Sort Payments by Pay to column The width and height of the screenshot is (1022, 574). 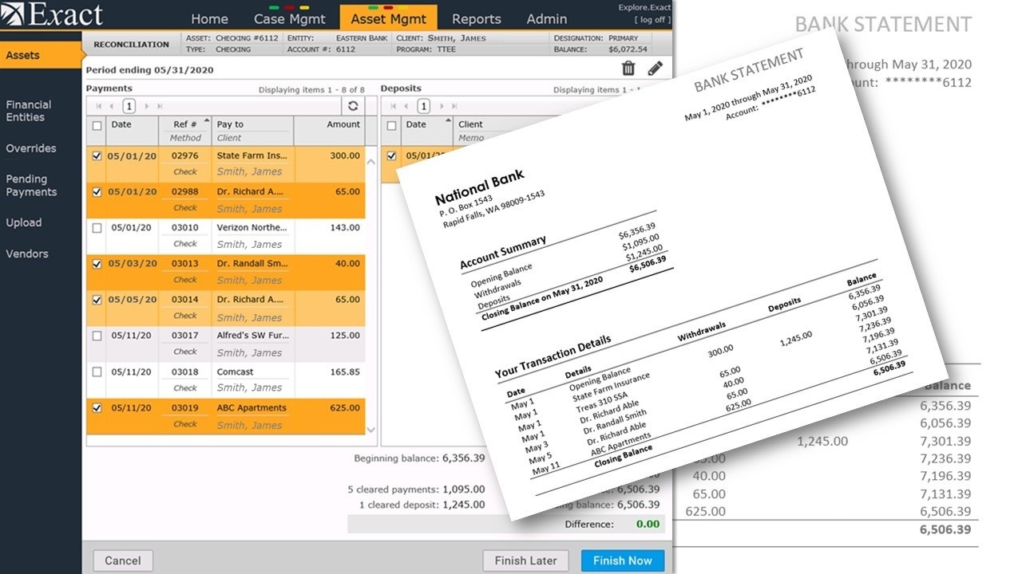[231, 124]
